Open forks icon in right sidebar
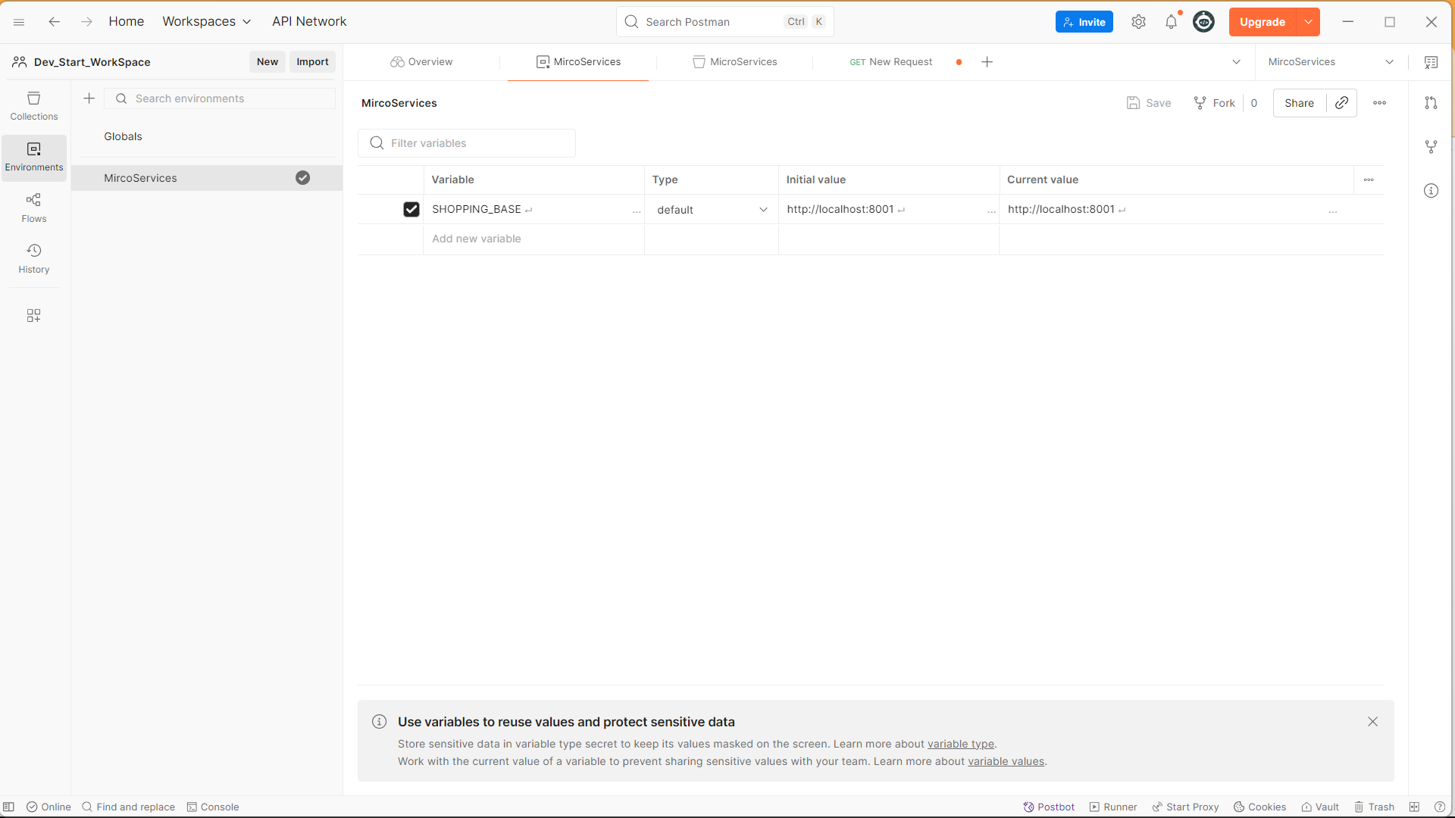This screenshot has width=1455, height=818. (x=1431, y=147)
